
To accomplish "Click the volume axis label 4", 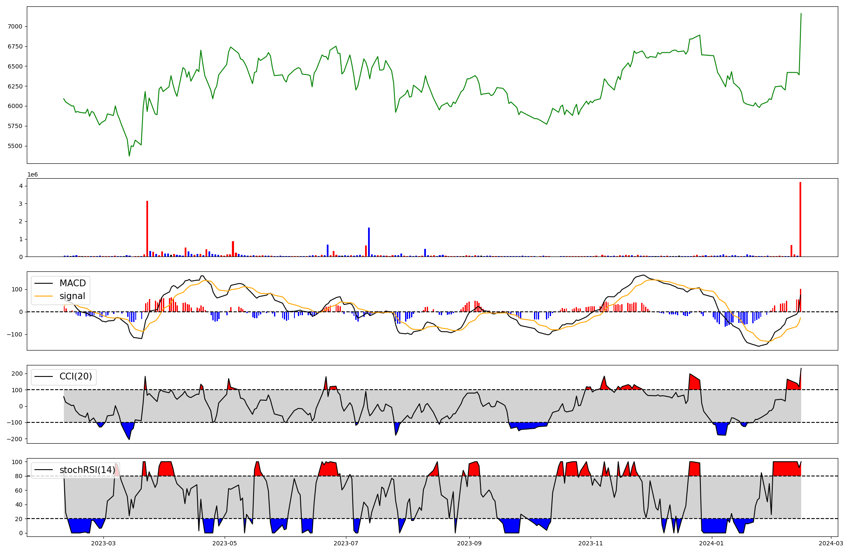I will [20, 186].
